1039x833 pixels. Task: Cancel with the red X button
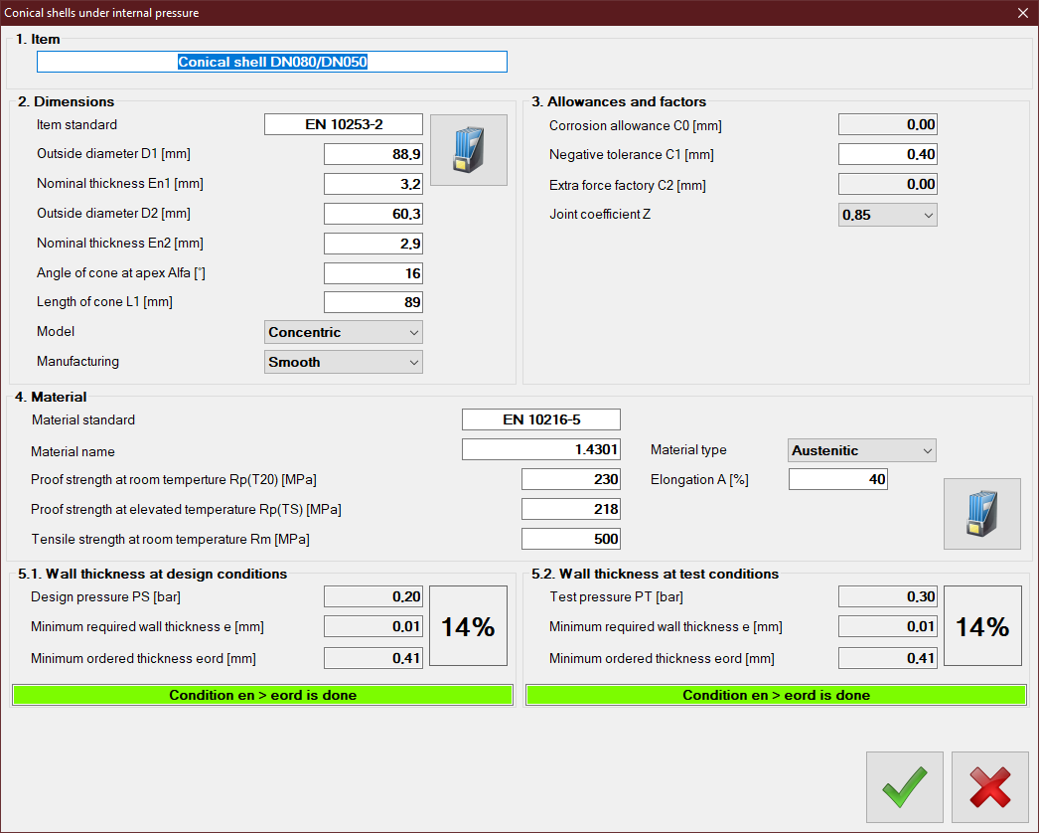[x=989, y=787]
